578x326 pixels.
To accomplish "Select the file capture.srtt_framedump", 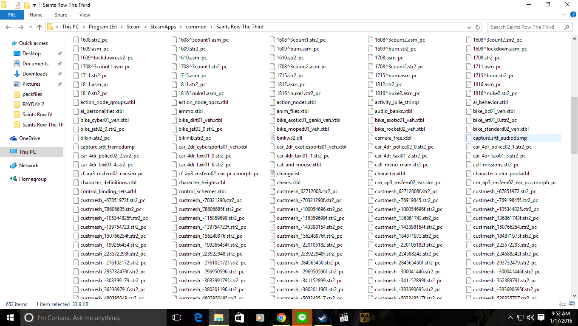I will [108, 147].
